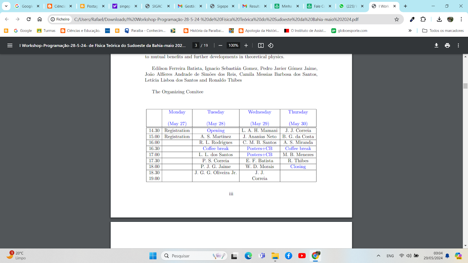Switch to the Gestão Gmail tab
Screen dimensions: 468x263
click(x=190, y=6)
